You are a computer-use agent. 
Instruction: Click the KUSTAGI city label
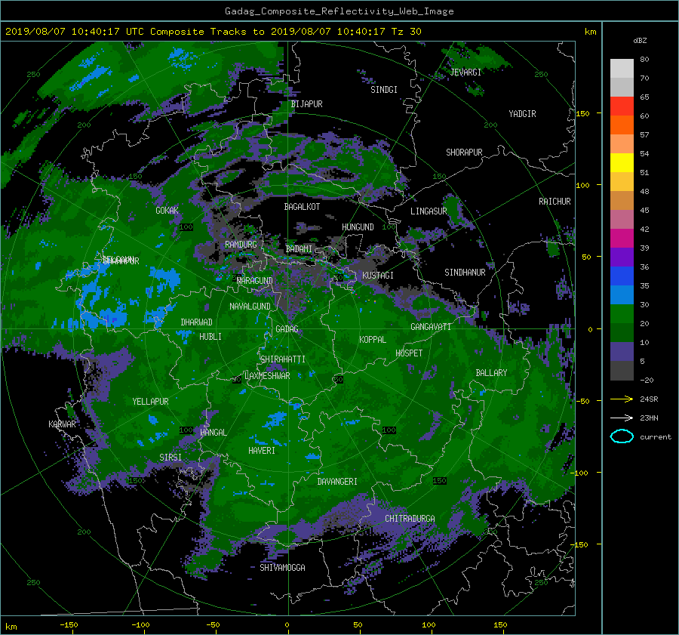[378, 276]
